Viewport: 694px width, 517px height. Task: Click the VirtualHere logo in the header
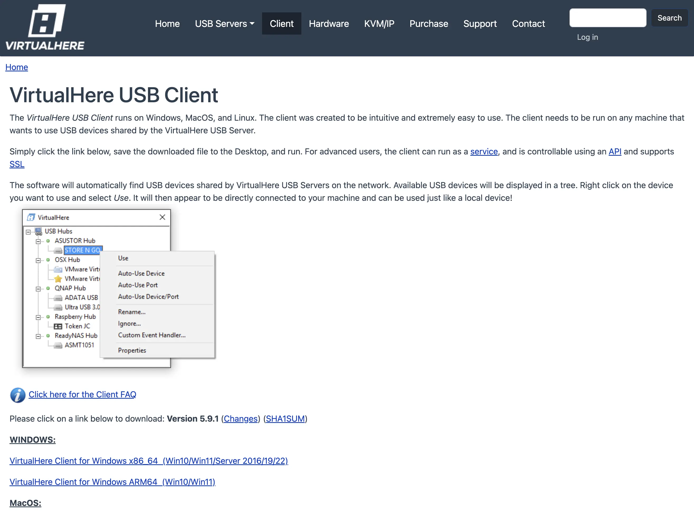45,27
